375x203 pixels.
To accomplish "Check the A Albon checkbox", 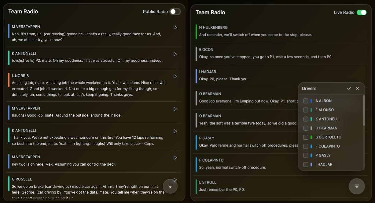I will [x=306, y=101].
